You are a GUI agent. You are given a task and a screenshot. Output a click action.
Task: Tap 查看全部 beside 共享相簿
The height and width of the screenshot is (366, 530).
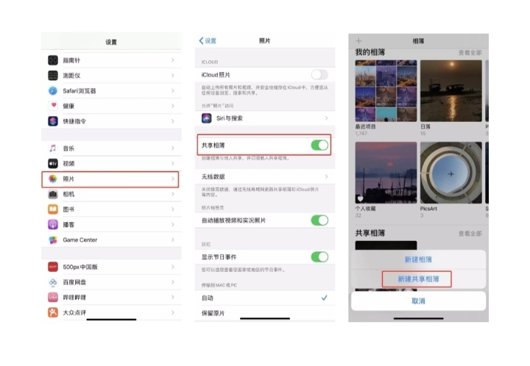pos(470,234)
